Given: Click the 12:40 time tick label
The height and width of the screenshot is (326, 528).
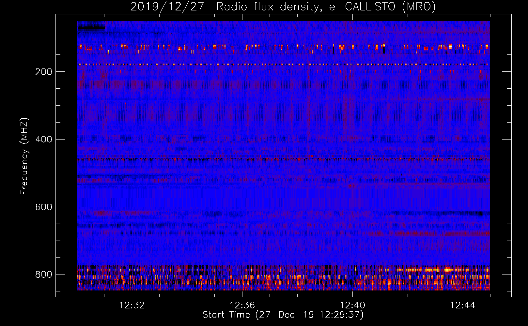Looking at the screenshot, I should pos(352,305).
